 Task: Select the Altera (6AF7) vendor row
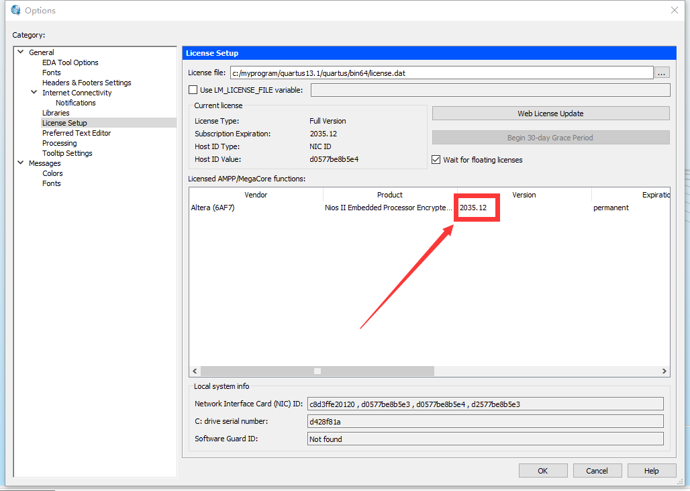coord(213,208)
